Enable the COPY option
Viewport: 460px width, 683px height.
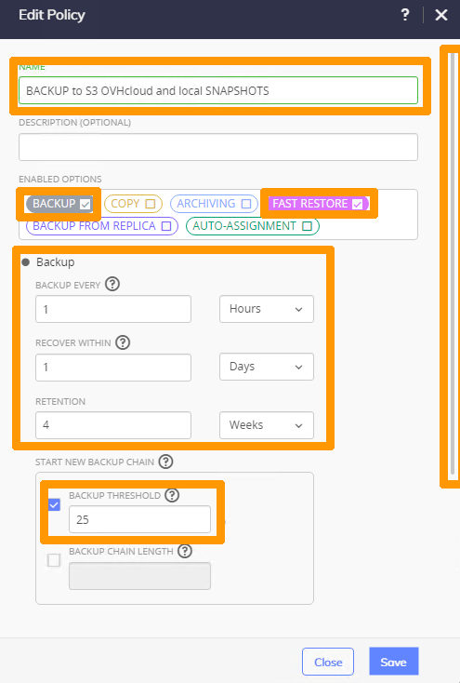coord(151,204)
